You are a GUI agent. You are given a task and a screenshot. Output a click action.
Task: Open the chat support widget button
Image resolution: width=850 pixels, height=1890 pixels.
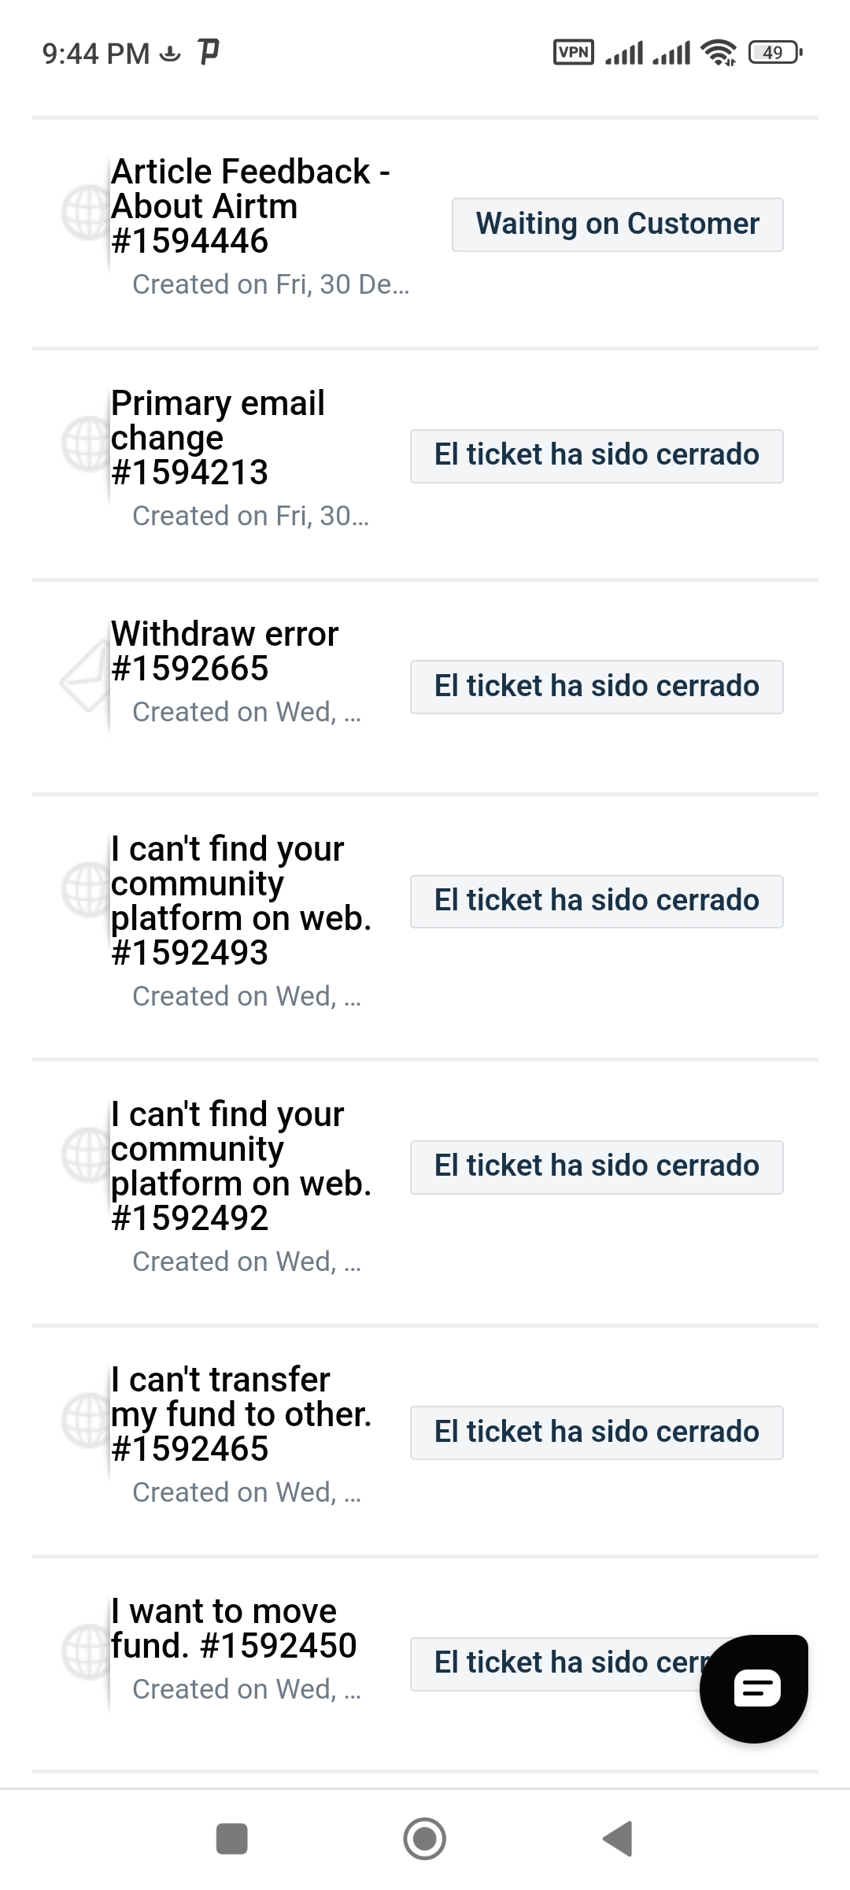754,1688
